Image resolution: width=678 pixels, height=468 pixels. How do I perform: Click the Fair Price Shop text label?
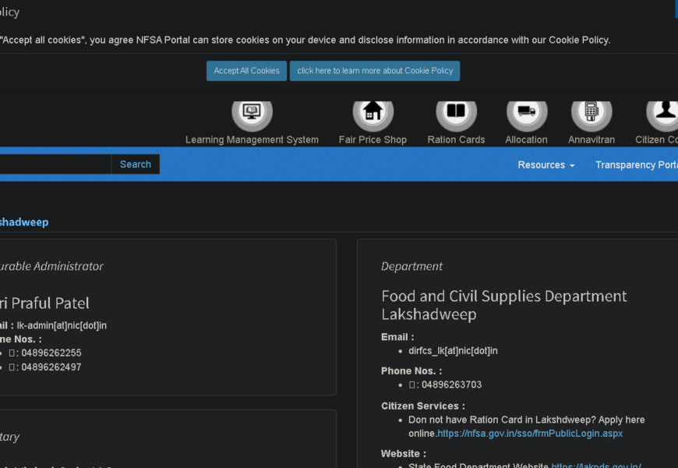click(373, 140)
